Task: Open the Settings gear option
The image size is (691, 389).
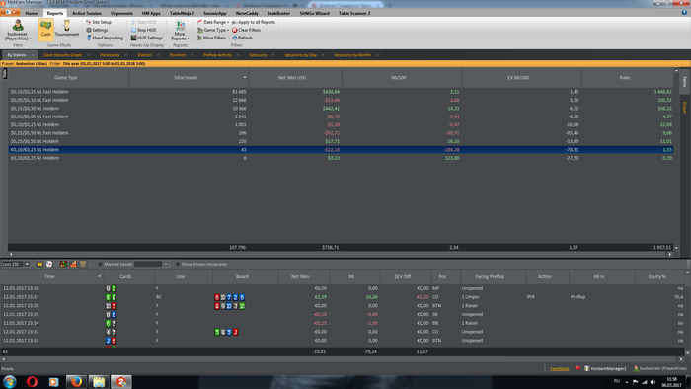Action: 97,30
